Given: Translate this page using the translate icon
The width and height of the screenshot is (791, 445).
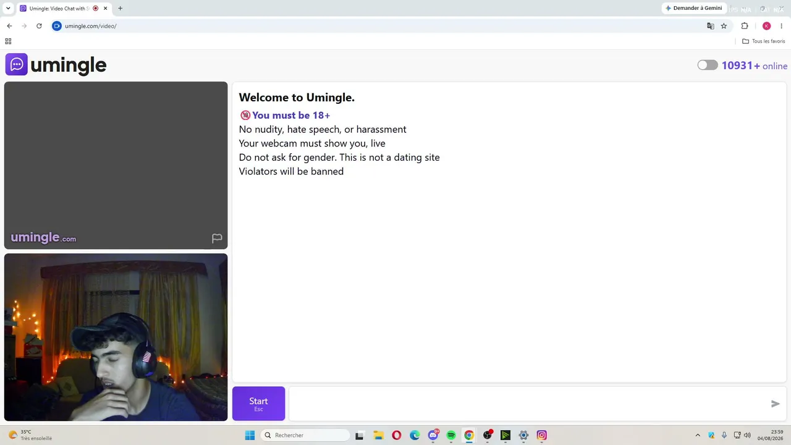Looking at the screenshot, I should click(711, 26).
